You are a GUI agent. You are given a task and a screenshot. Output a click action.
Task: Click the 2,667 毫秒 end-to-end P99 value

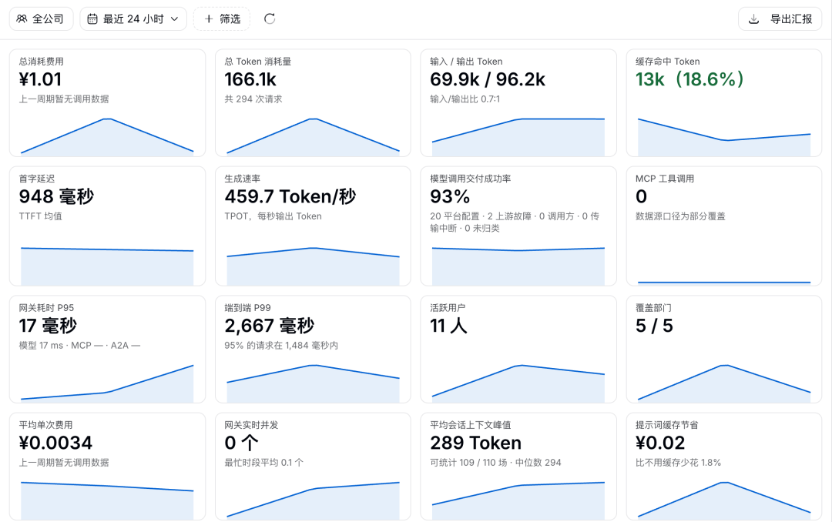[x=270, y=326]
